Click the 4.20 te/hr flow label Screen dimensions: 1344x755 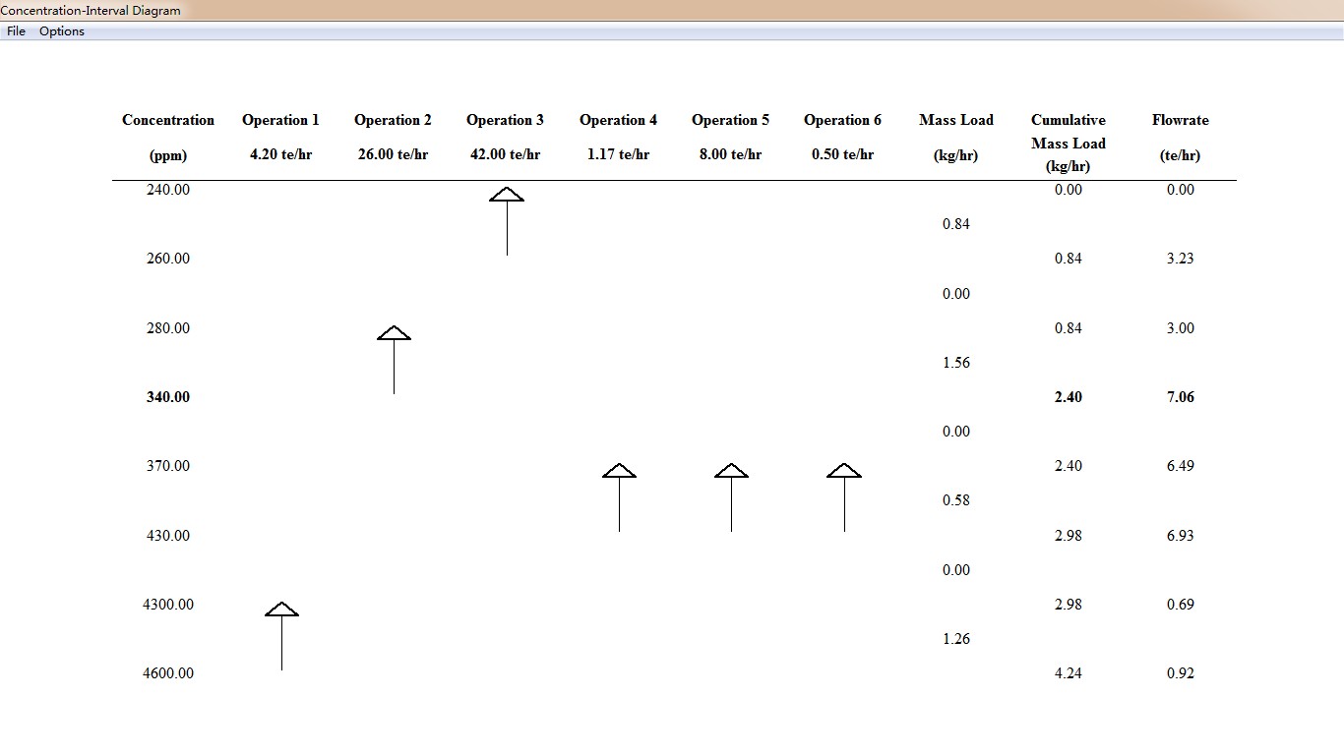(280, 154)
